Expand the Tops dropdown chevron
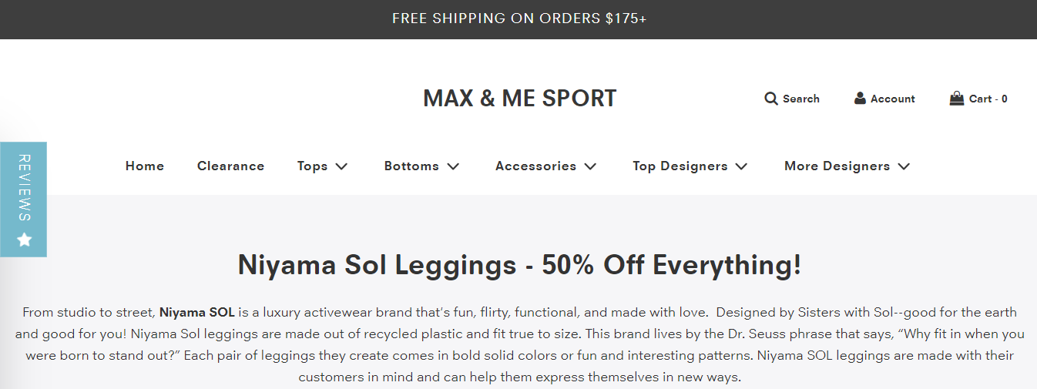Screen dimensions: 1037x389 point(341,166)
